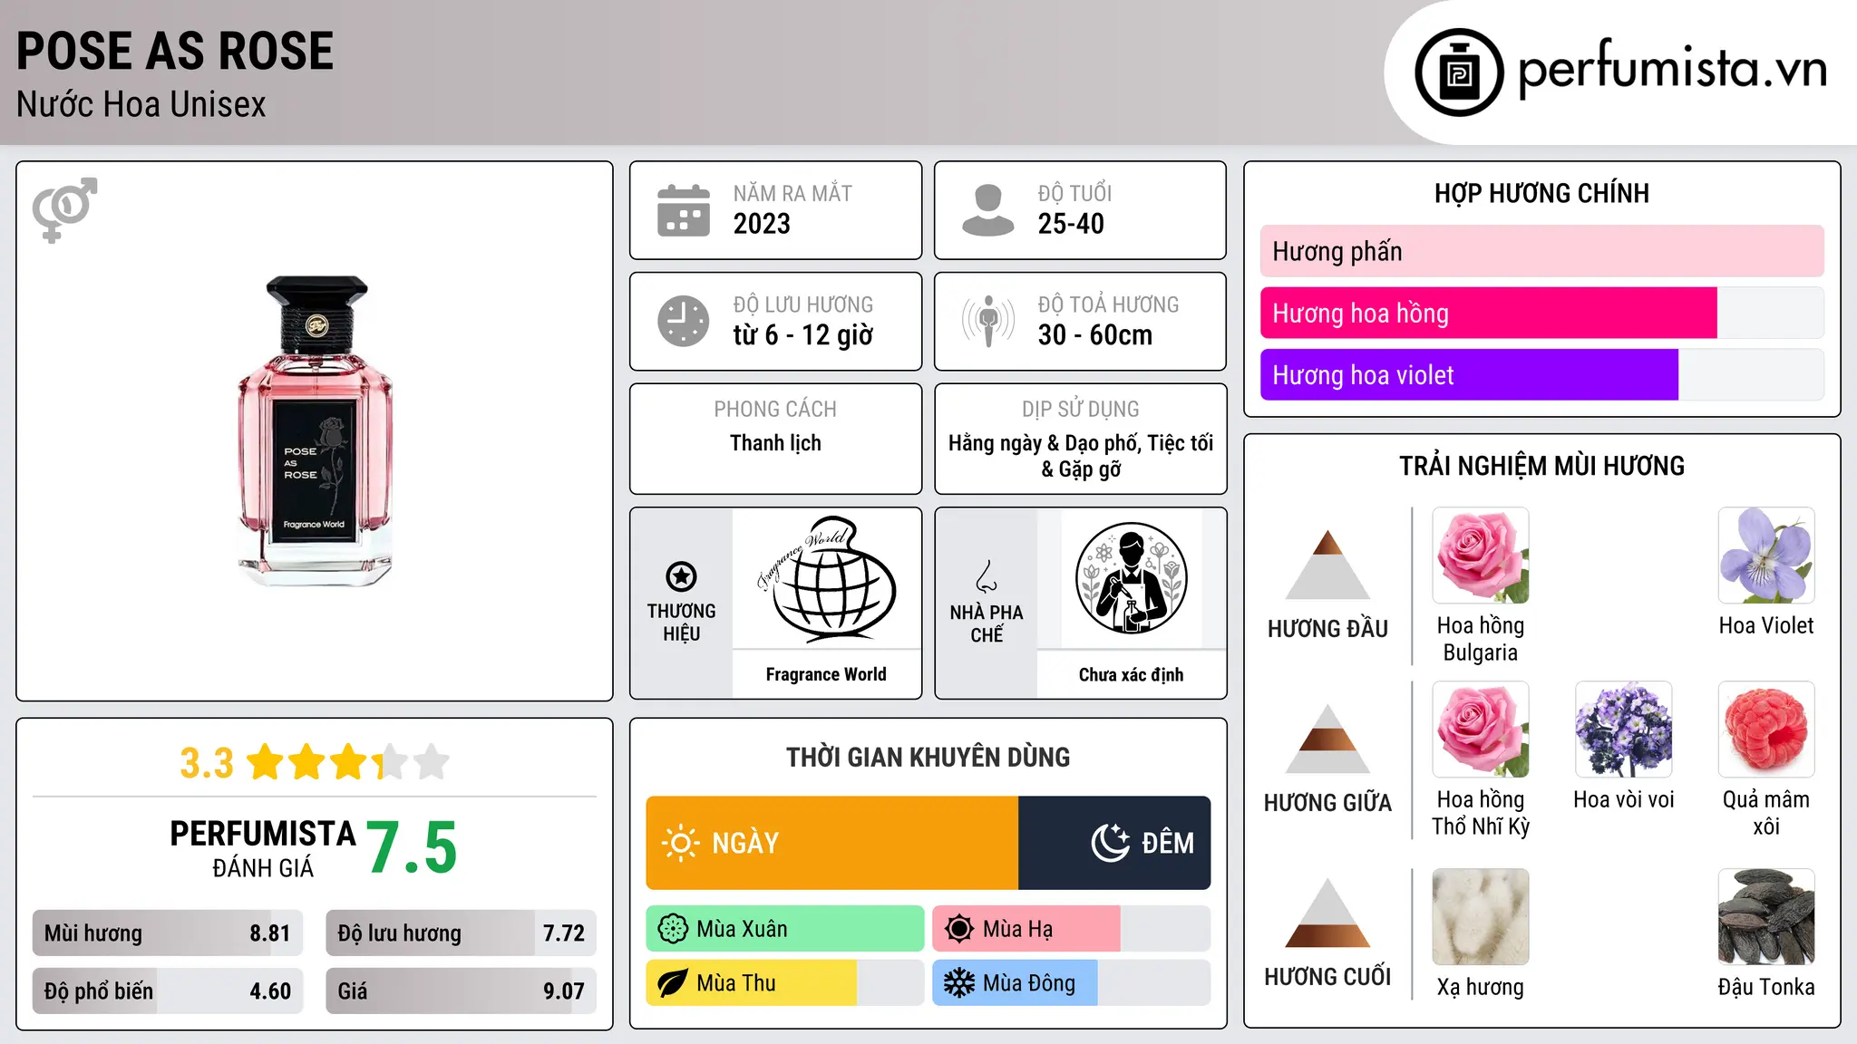Select the Mùa Hạ season bar
1857x1044 pixels.
(1072, 929)
